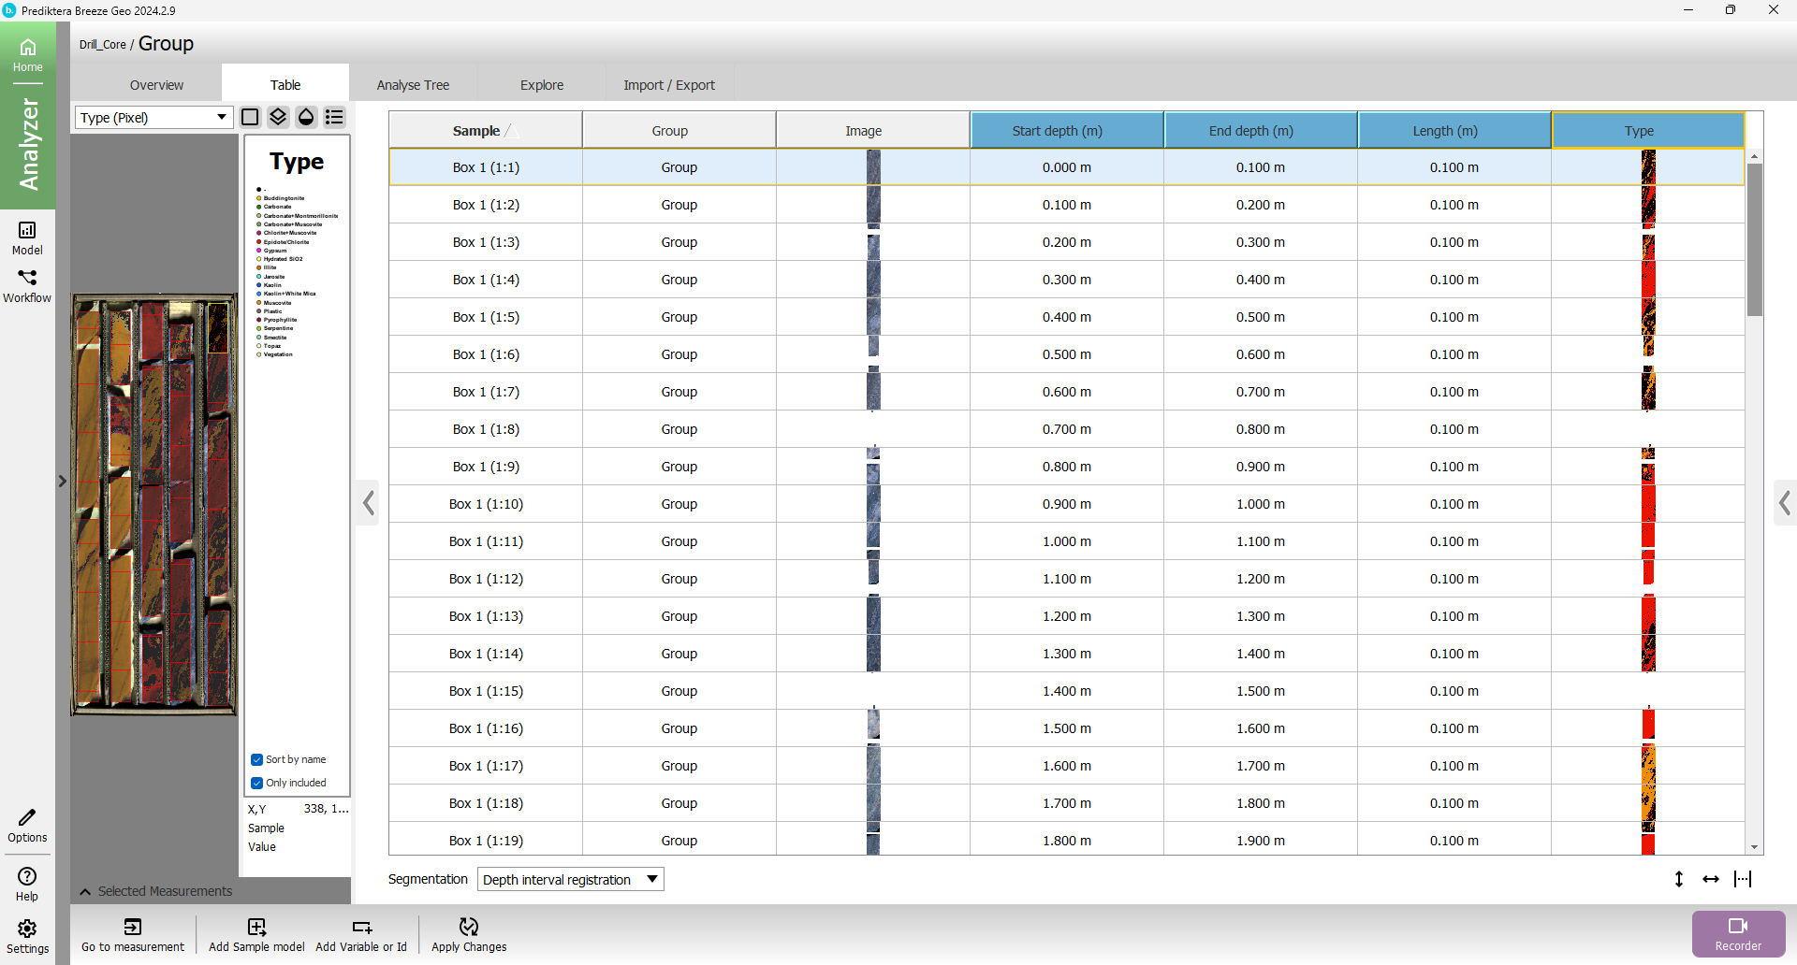
Task: Toggle the Only included checkbox
Action: point(256,783)
